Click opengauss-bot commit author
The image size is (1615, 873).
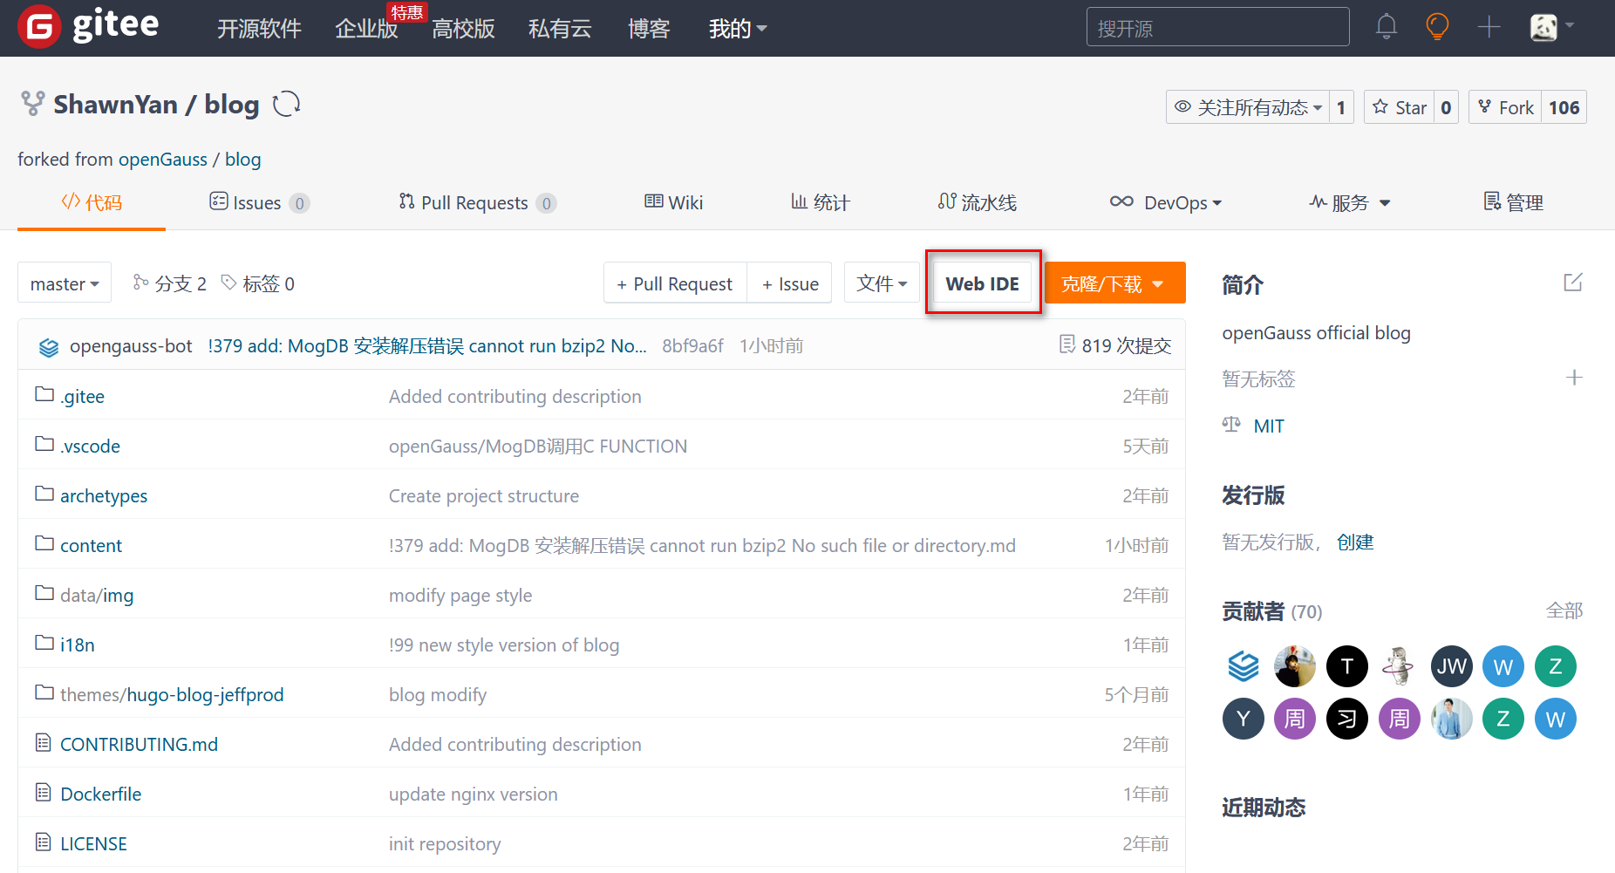tap(131, 345)
